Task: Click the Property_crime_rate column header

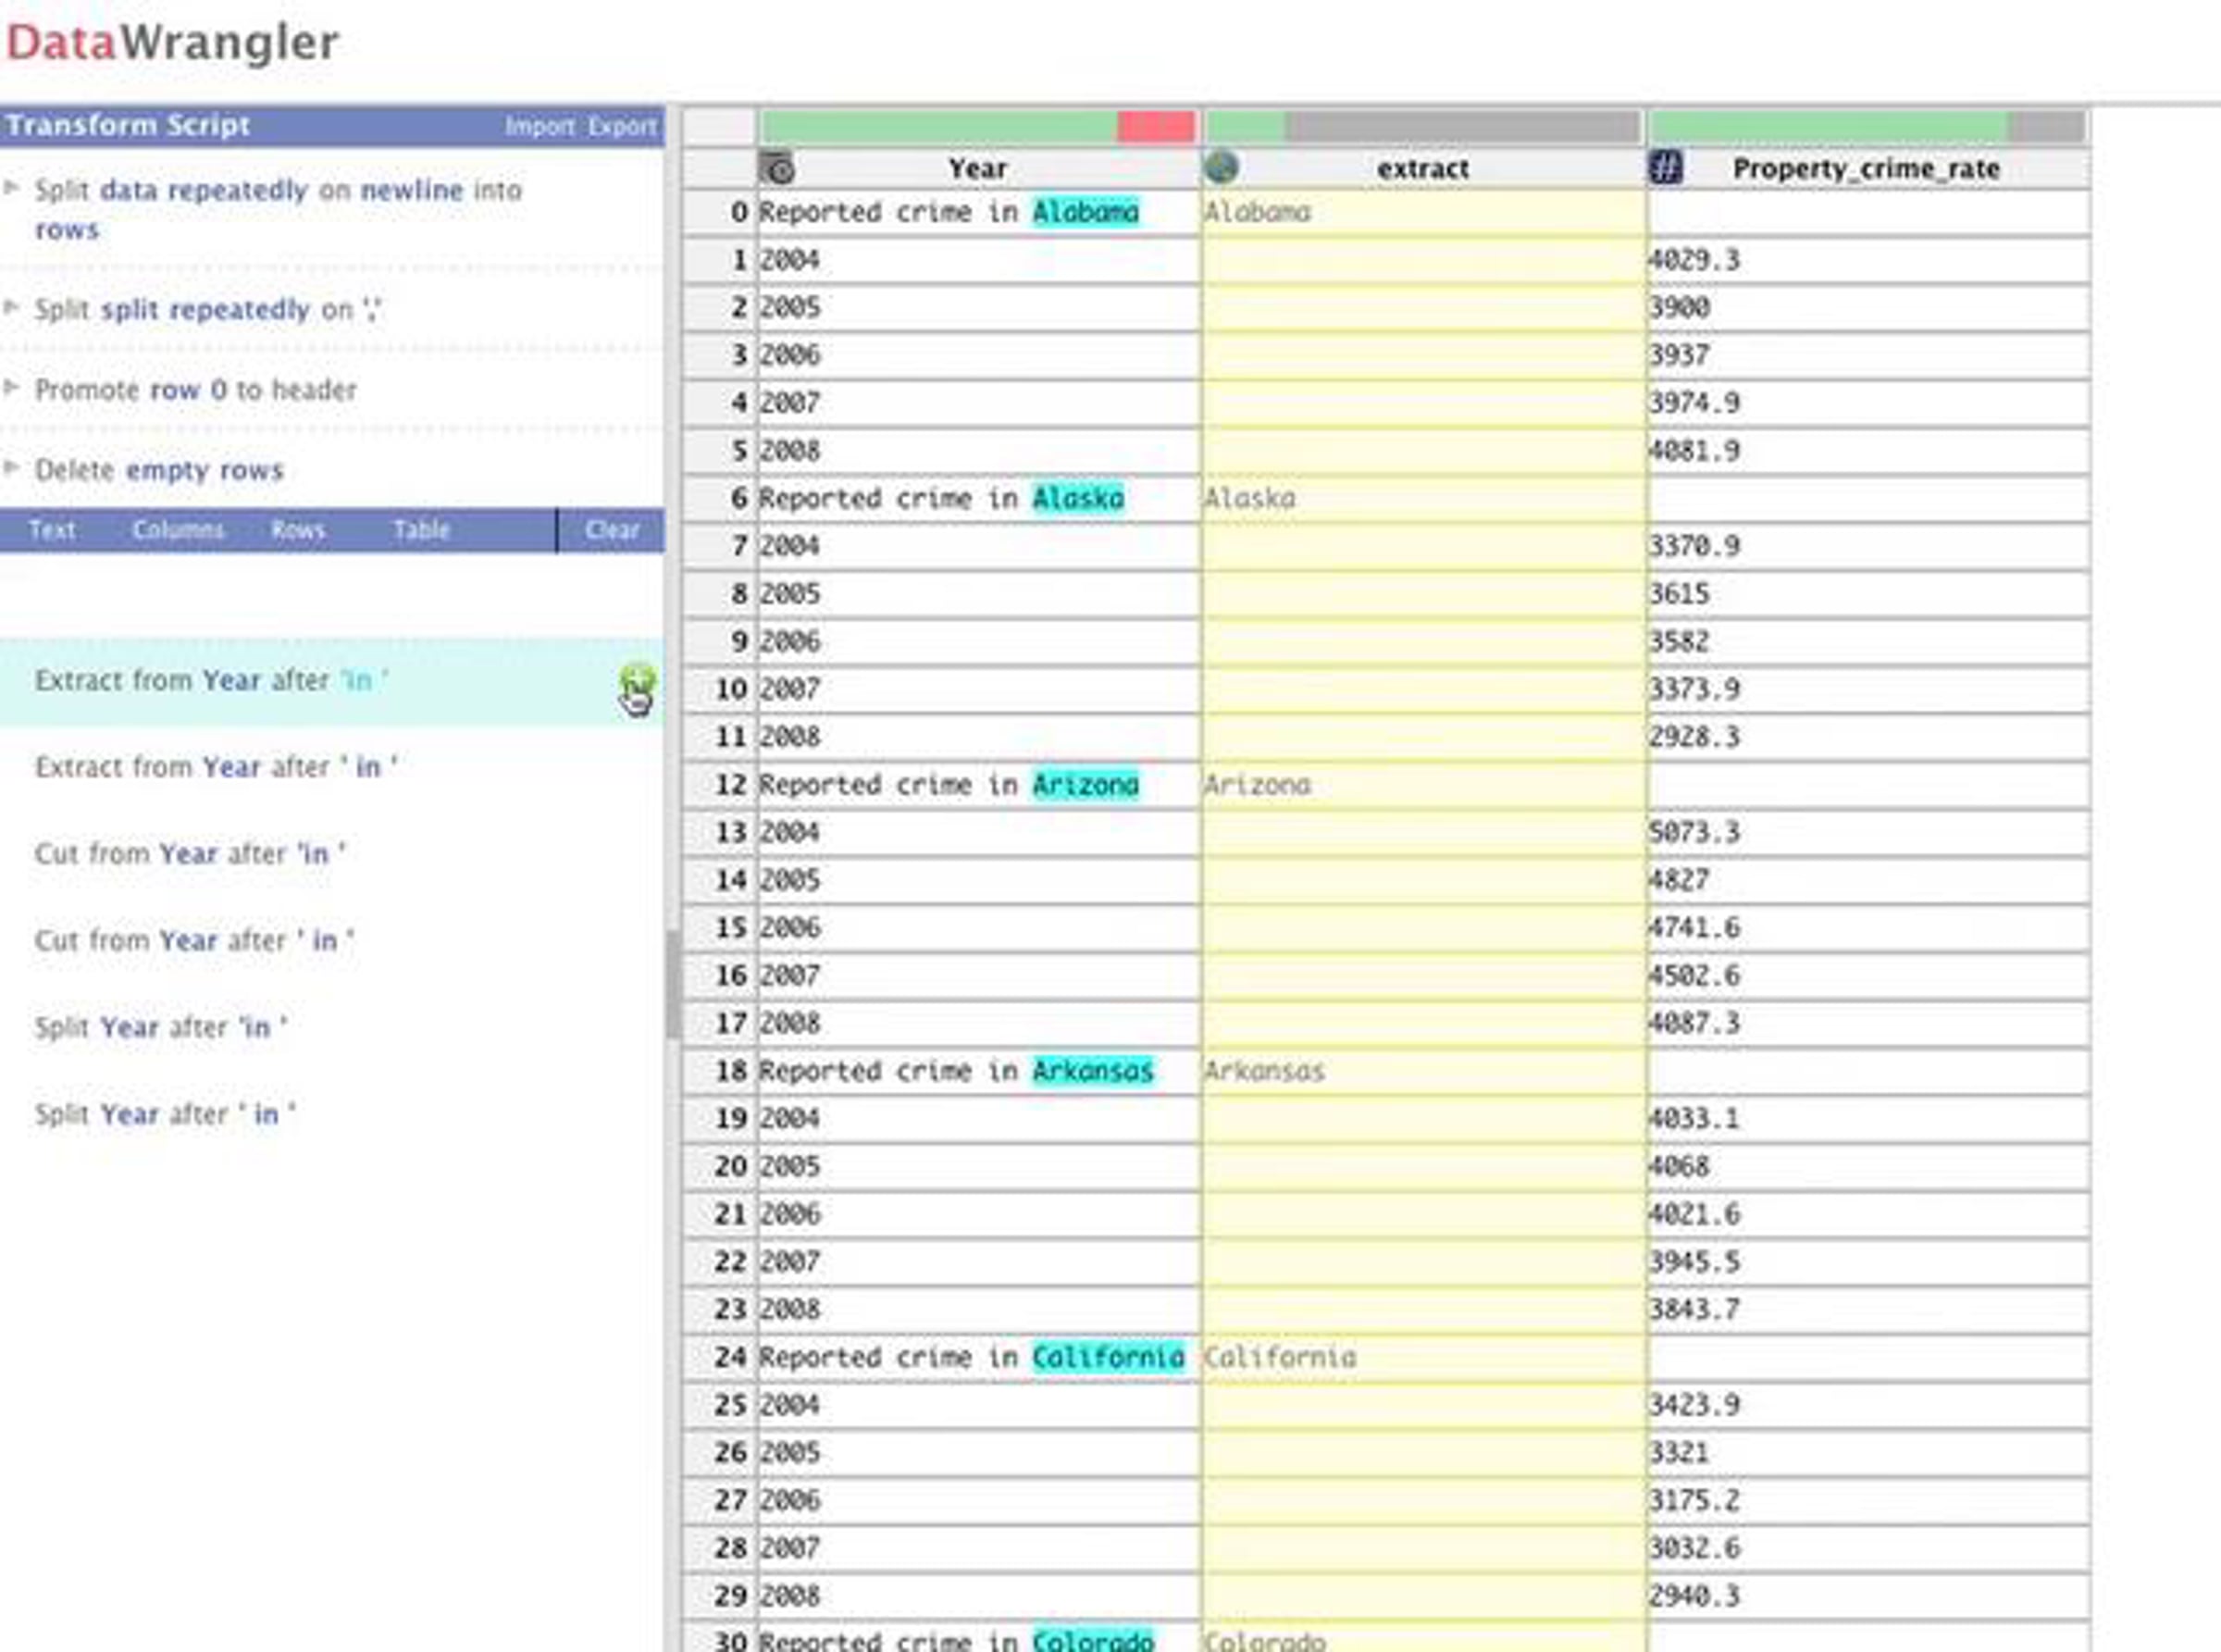Action: point(1868,168)
